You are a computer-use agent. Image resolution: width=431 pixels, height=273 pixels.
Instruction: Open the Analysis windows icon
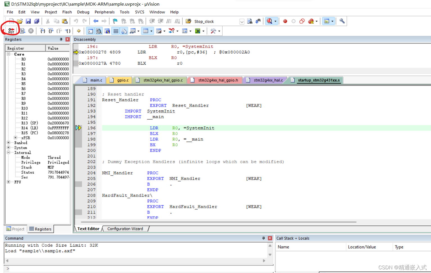click(172, 31)
